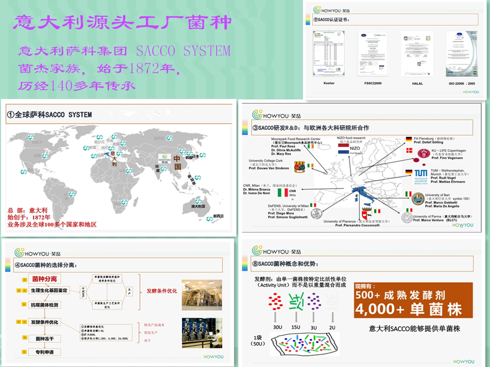Click the 专利申请 flowchart box
This screenshot has width=490, height=367.
(x=45, y=352)
